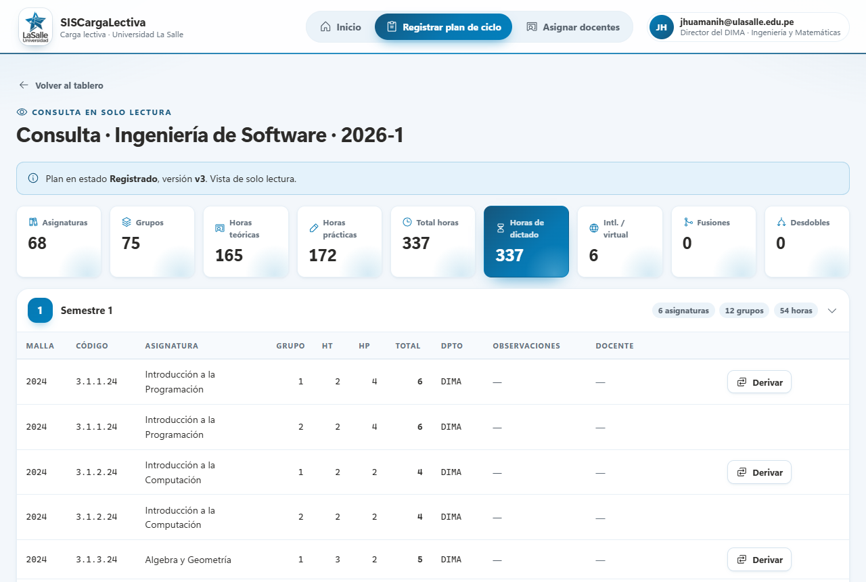866x582 pixels.
Task: Click the CÓDIGO column header
Action: click(92, 346)
